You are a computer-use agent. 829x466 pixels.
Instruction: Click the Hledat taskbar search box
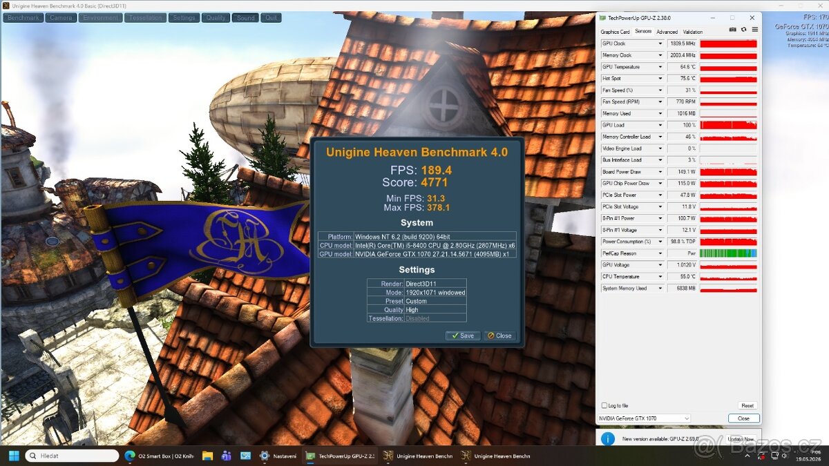pos(73,456)
